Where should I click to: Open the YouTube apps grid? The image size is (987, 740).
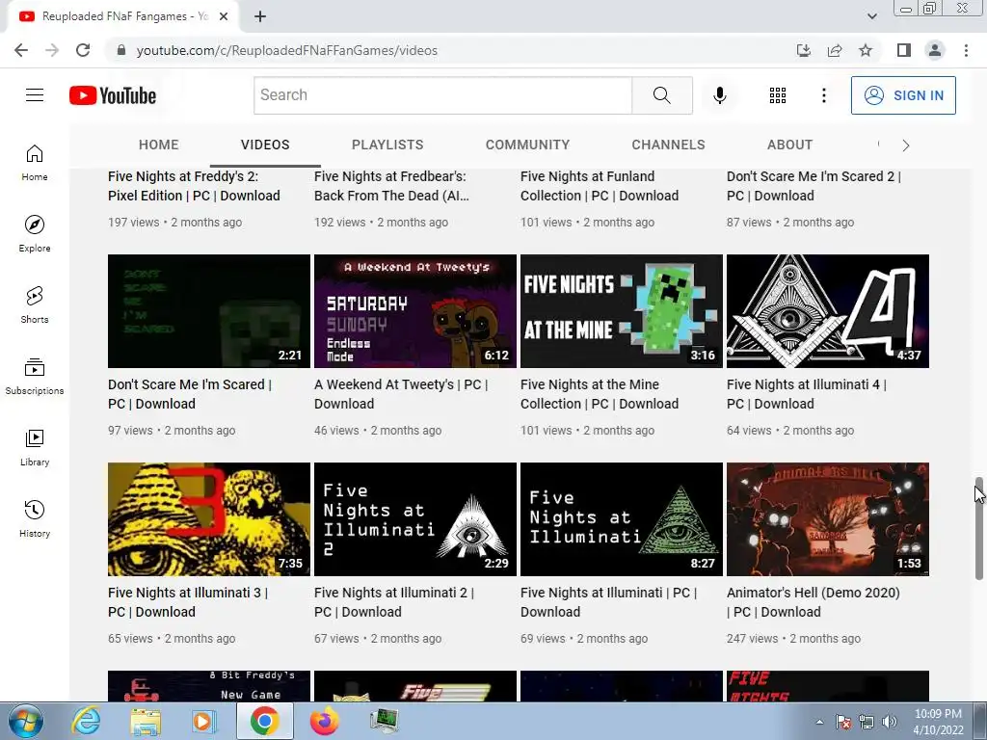click(778, 95)
